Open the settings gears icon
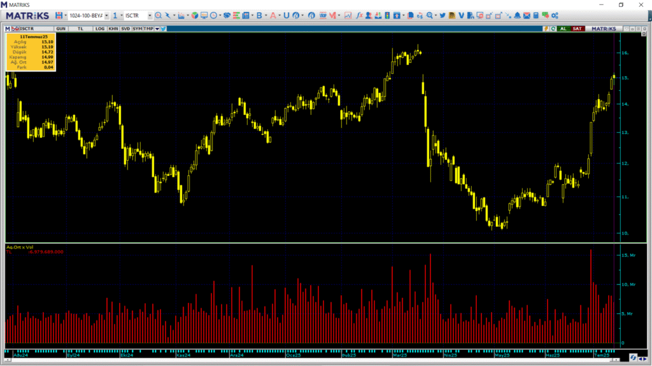Screen dimensions: 652x366 (555, 15)
